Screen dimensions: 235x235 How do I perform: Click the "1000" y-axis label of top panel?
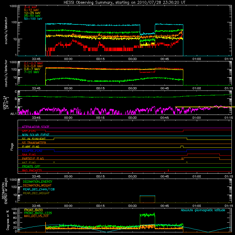tap(13, 6)
